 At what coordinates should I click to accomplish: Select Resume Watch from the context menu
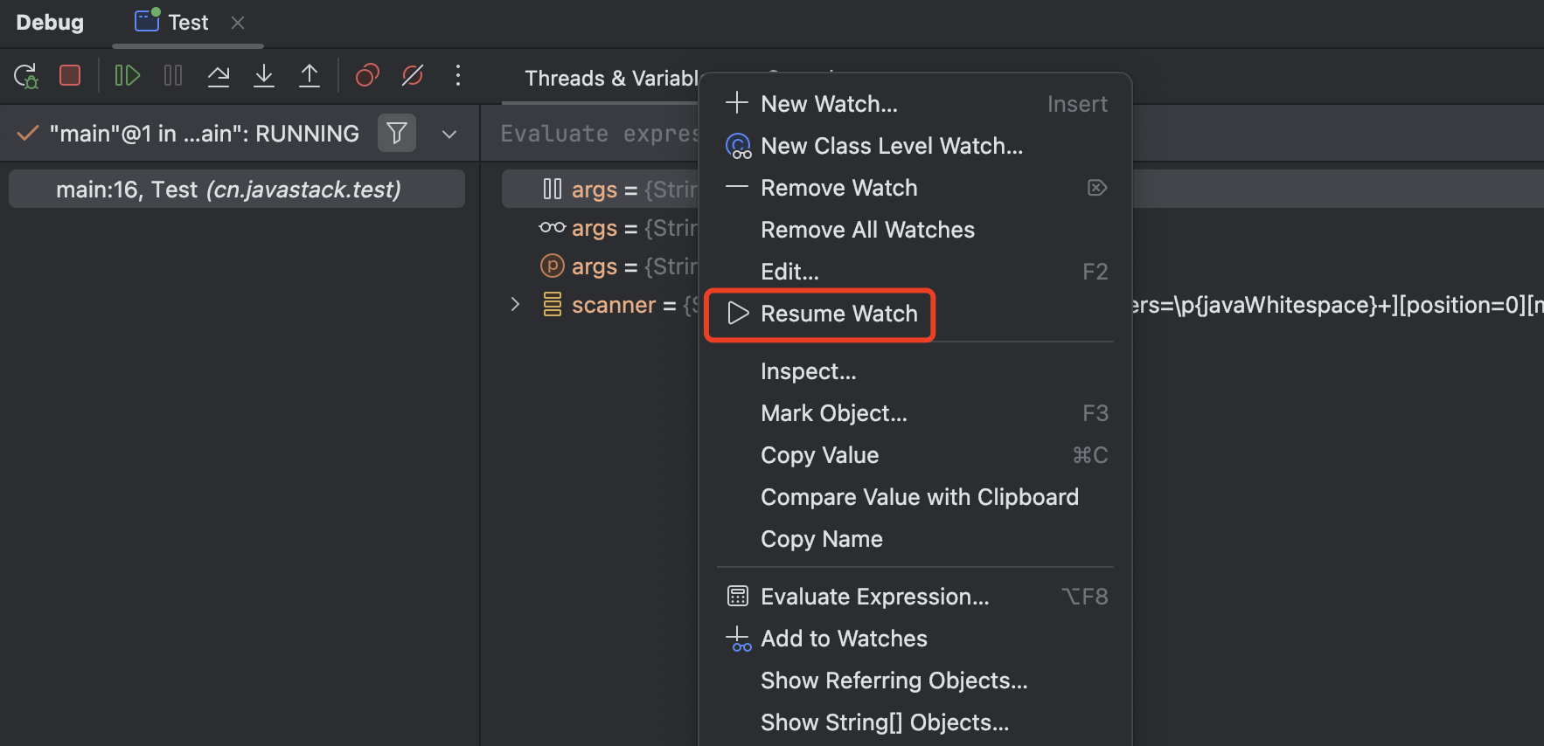pos(838,314)
